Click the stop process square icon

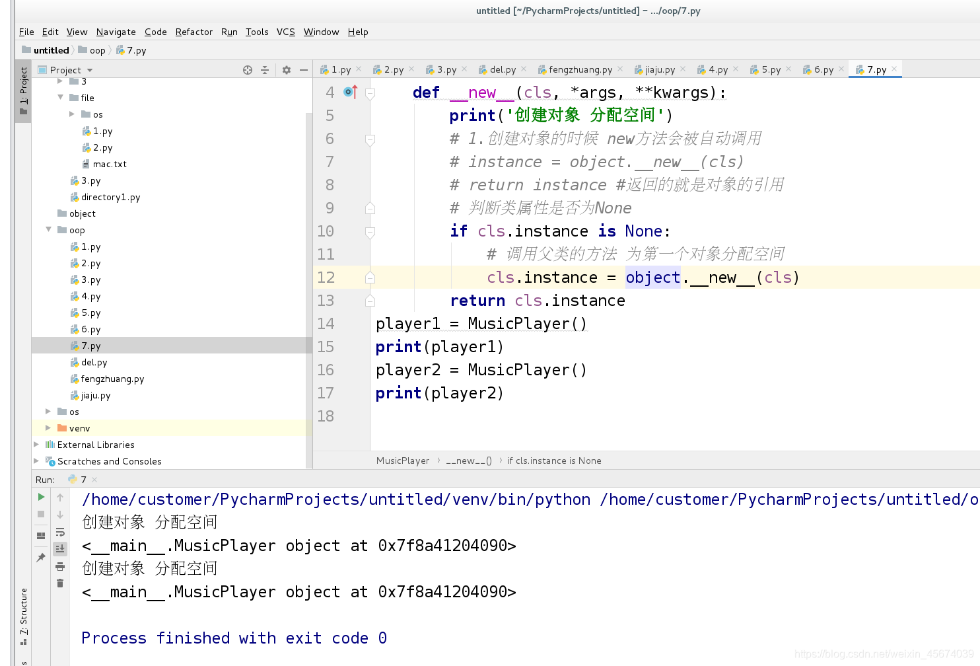(x=41, y=514)
